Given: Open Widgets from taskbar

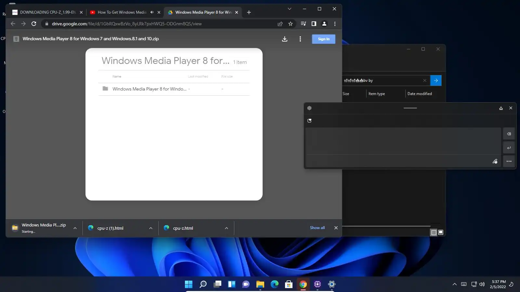Looking at the screenshot, I should [231, 284].
